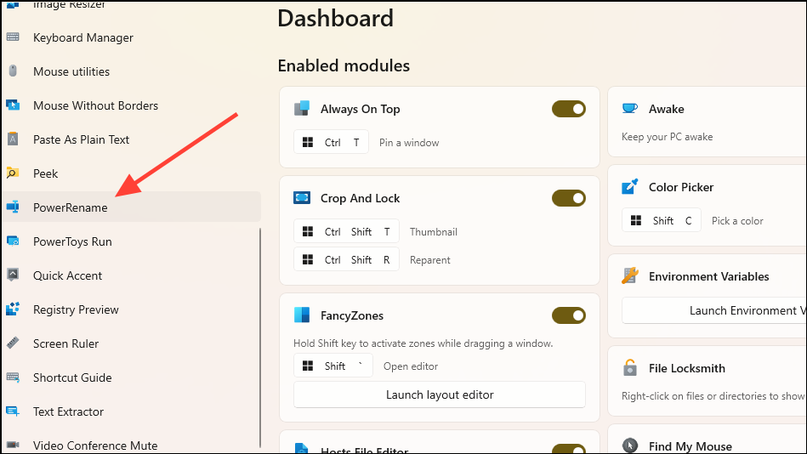Click the Launch layout editor button
Screen dimensions: 807x454
tap(440, 394)
